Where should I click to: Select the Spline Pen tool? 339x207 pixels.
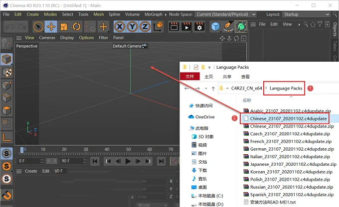pyautogui.click(x=228, y=27)
